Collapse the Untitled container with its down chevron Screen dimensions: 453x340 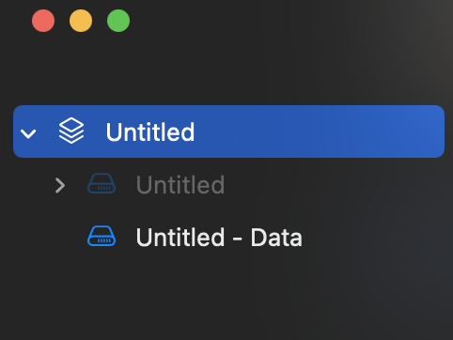tap(28, 133)
